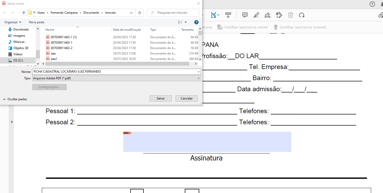Expand the left panel arrow in Acrobat
Image resolution: width=383 pixels, height=193 pixels.
(x=11, y=122)
